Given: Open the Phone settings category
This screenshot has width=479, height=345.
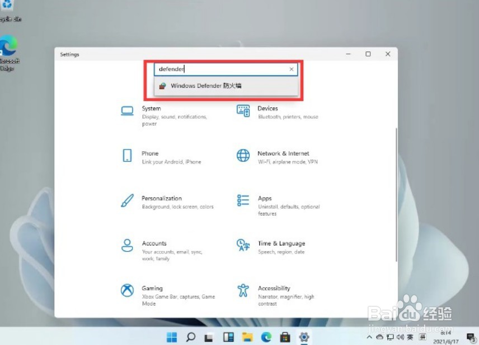Looking at the screenshot, I should (161, 157).
